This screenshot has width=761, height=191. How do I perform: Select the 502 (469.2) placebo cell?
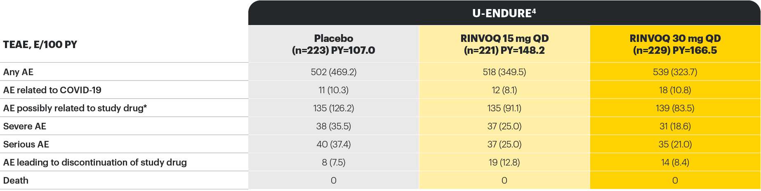333,72
